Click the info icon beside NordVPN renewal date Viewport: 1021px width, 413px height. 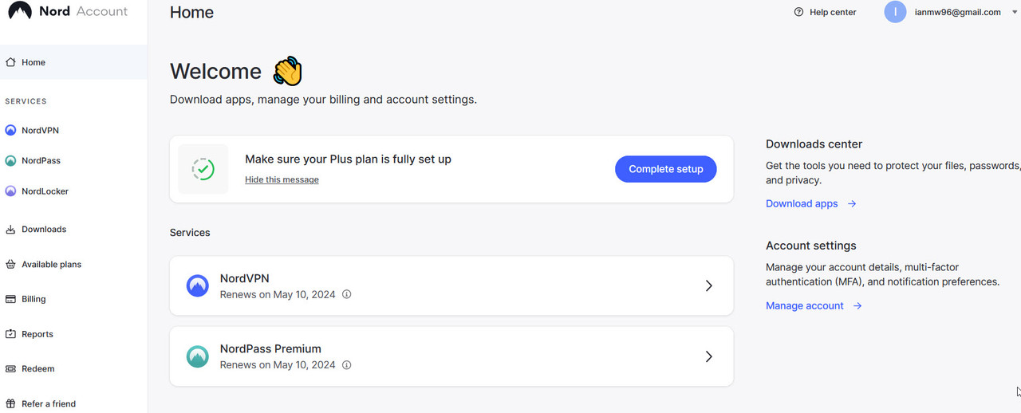coord(346,294)
